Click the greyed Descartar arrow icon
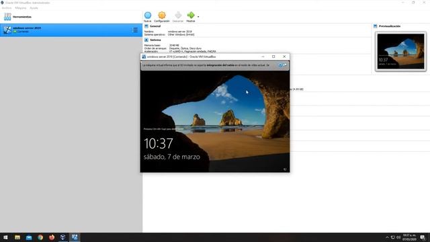Image resolution: width=430 pixels, height=242 pixels. [178, 15]
